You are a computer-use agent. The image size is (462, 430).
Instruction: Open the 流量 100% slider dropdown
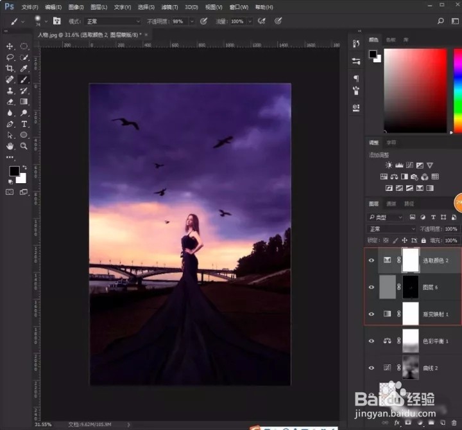250,21
